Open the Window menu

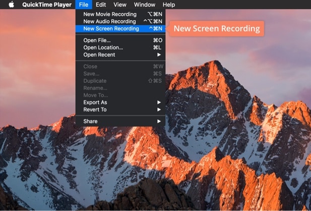[x=144, y=5]
